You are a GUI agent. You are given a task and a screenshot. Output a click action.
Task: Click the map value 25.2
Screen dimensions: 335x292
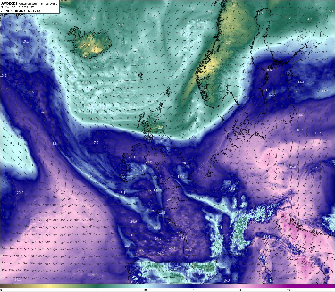188,250
